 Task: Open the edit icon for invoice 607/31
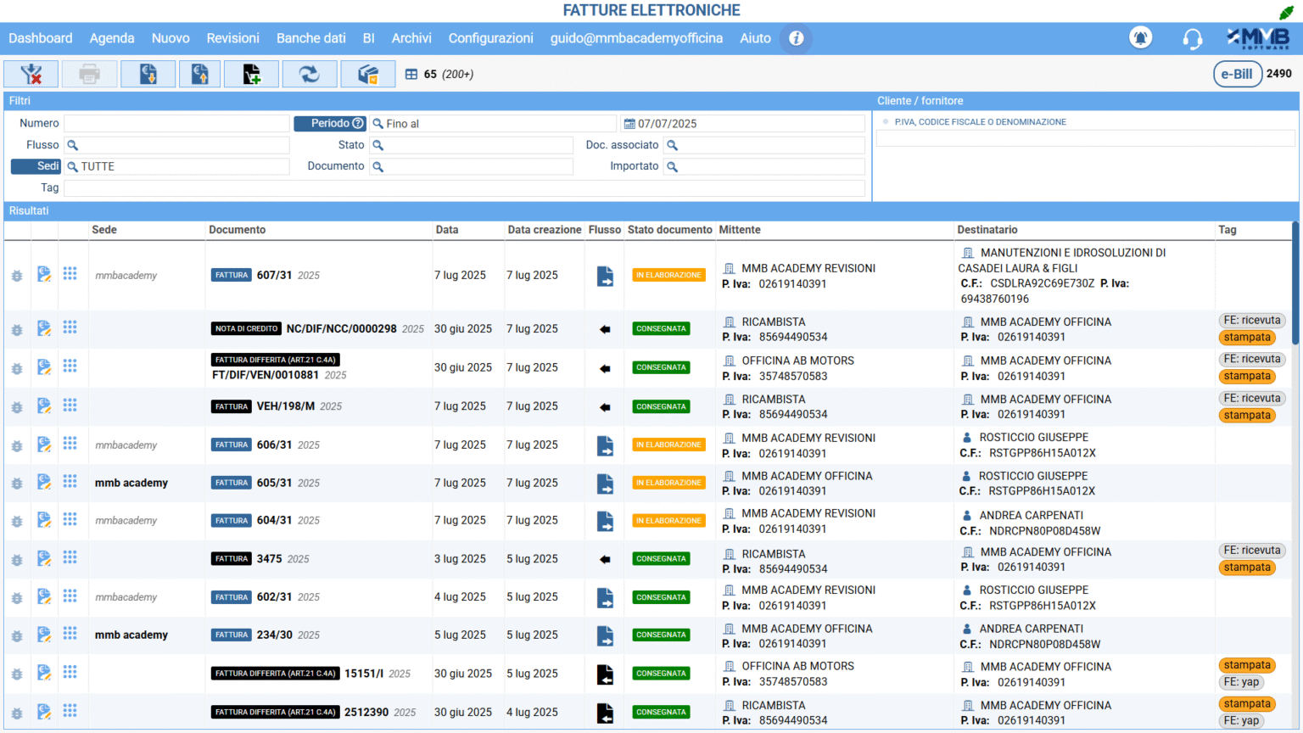(x=44, y=274)
